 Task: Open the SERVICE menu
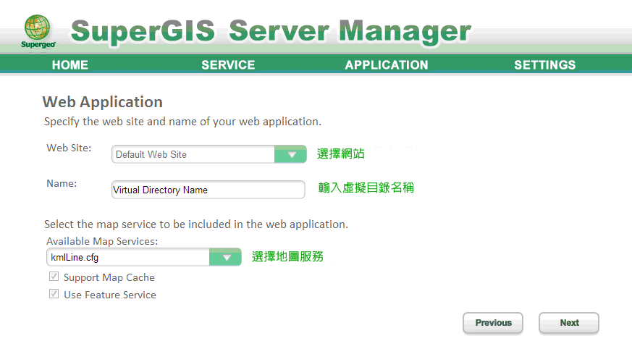coord(228,65)
